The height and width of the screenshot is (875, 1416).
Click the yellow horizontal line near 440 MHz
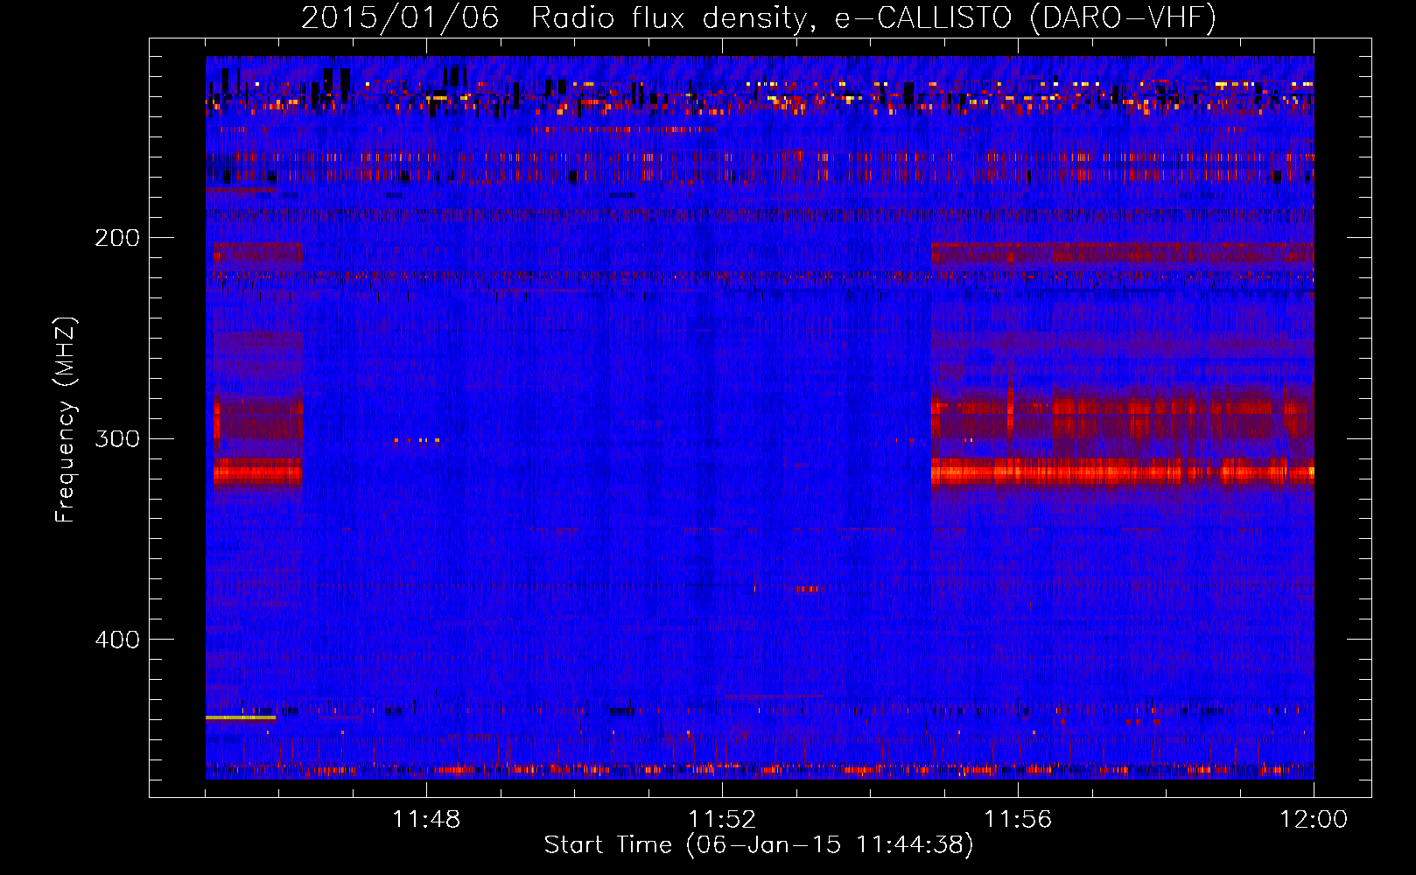[x=241, y=717]
